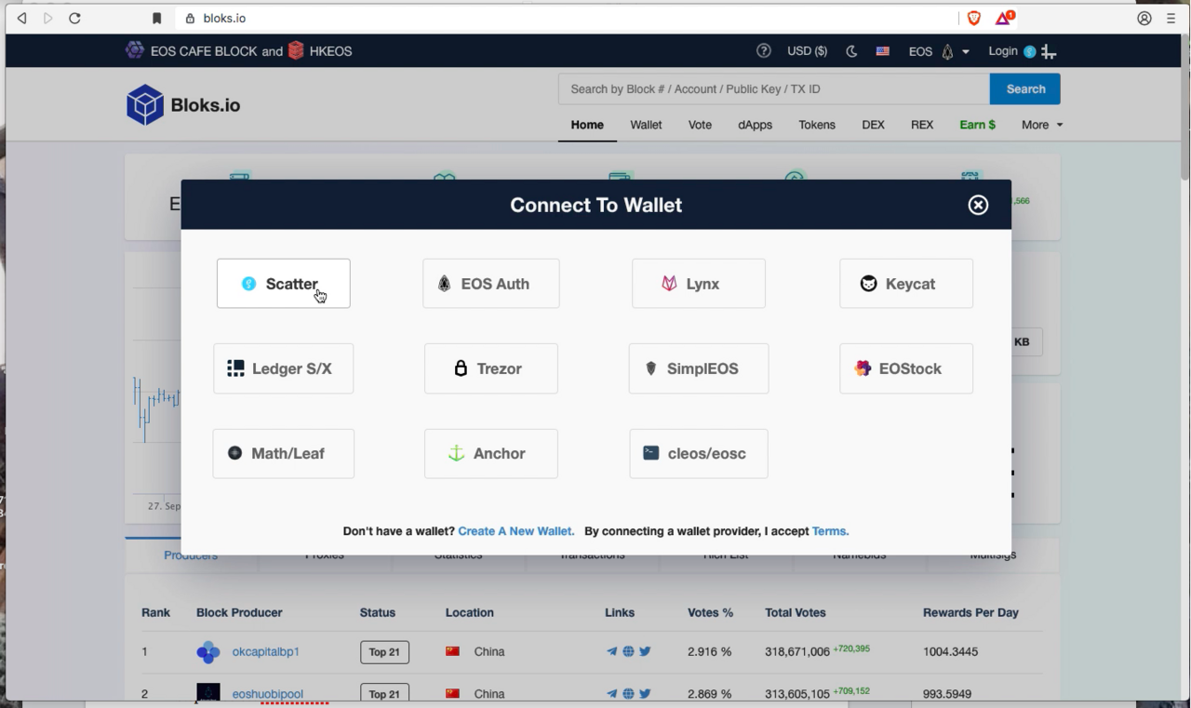
Task: Click Login in top bar
Action: pyautogui.click(x=1003, y=51)
